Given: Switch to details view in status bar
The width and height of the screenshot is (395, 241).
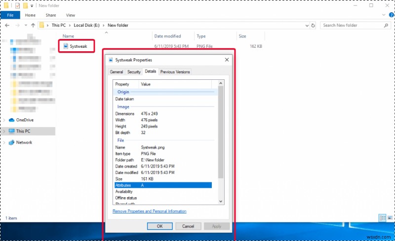Looking at the screenshot, I should (x=382, y=217).
